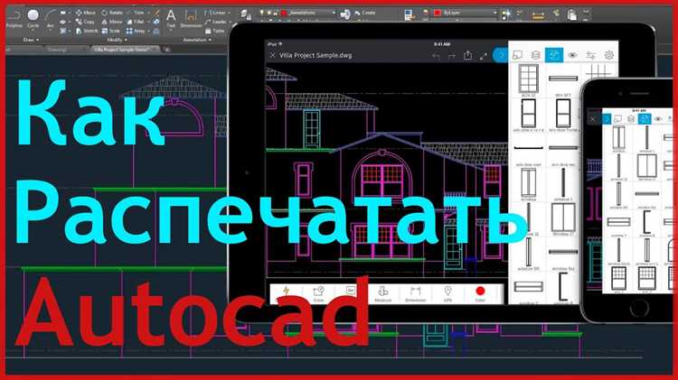Expand the Annotation panel dropdown
Viewport: 678px width, 380px height.
[197, 40]
